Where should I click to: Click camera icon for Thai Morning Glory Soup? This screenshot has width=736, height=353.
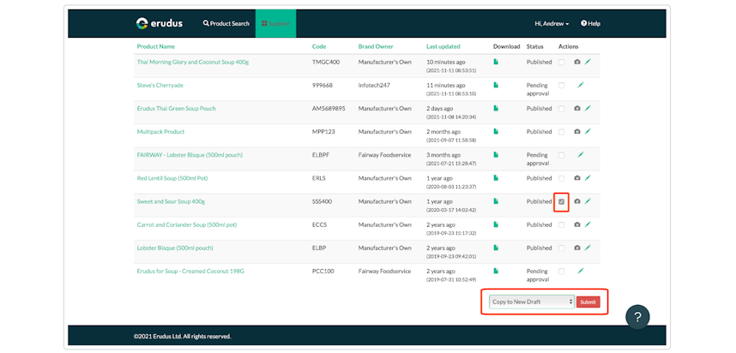(577, 62)
